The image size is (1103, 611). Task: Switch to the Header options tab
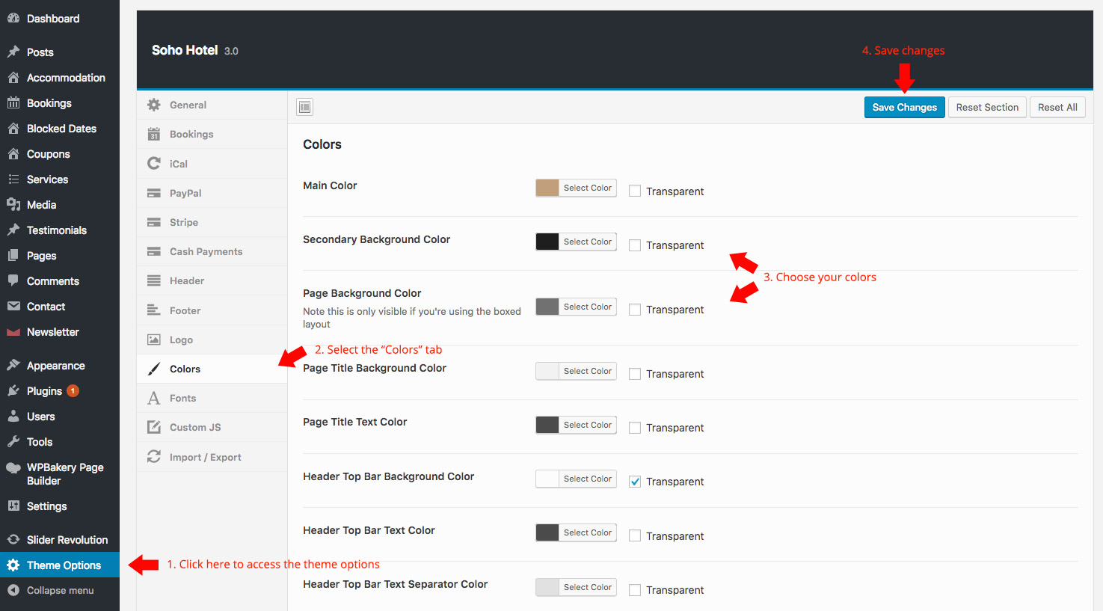(x=187, y=280)
